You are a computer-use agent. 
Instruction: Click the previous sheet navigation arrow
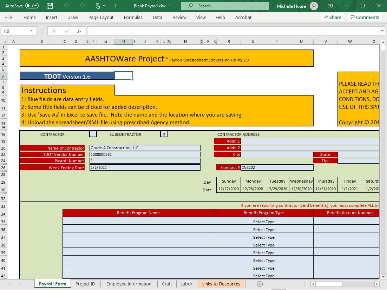pos(9,284)
